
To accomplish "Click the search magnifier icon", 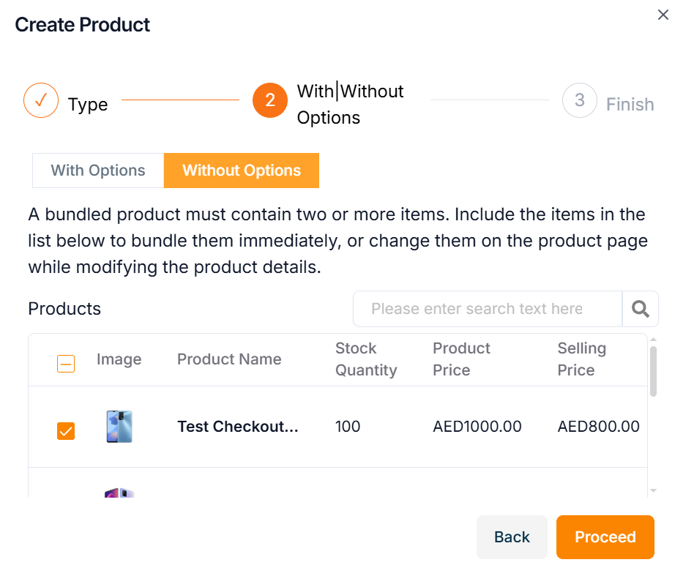I will tap(641, 309).
